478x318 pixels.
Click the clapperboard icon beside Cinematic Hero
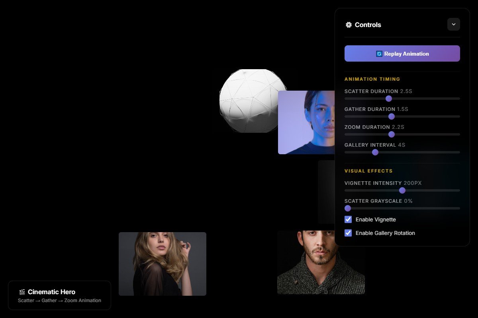pyautogui.click(x=22, y=292)
